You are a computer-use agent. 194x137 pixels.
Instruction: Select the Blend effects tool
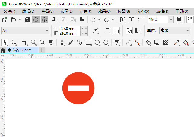coord(148,42)
